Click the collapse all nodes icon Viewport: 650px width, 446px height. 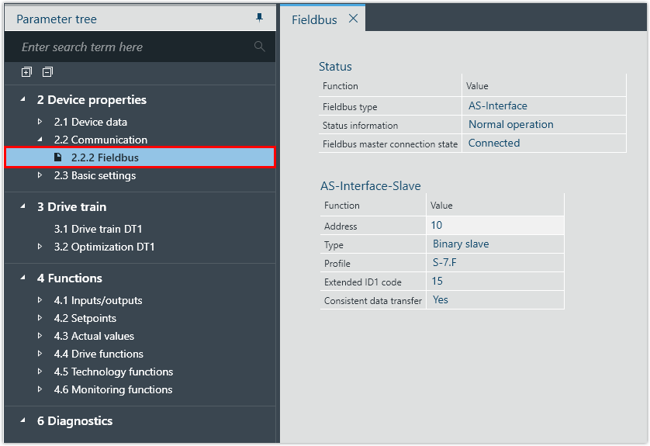coord(47,72)
